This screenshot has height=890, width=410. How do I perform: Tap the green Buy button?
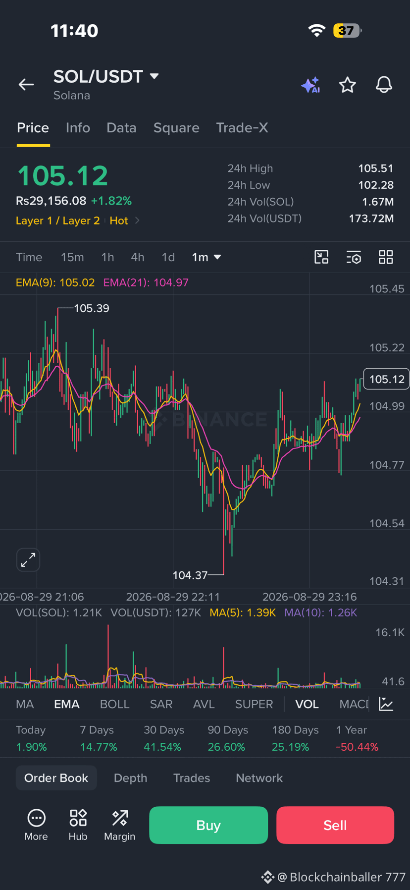click(208, 825)
